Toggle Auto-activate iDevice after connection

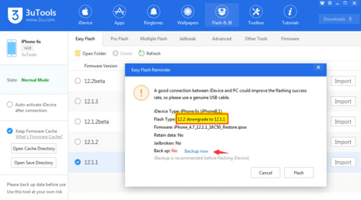9,104
